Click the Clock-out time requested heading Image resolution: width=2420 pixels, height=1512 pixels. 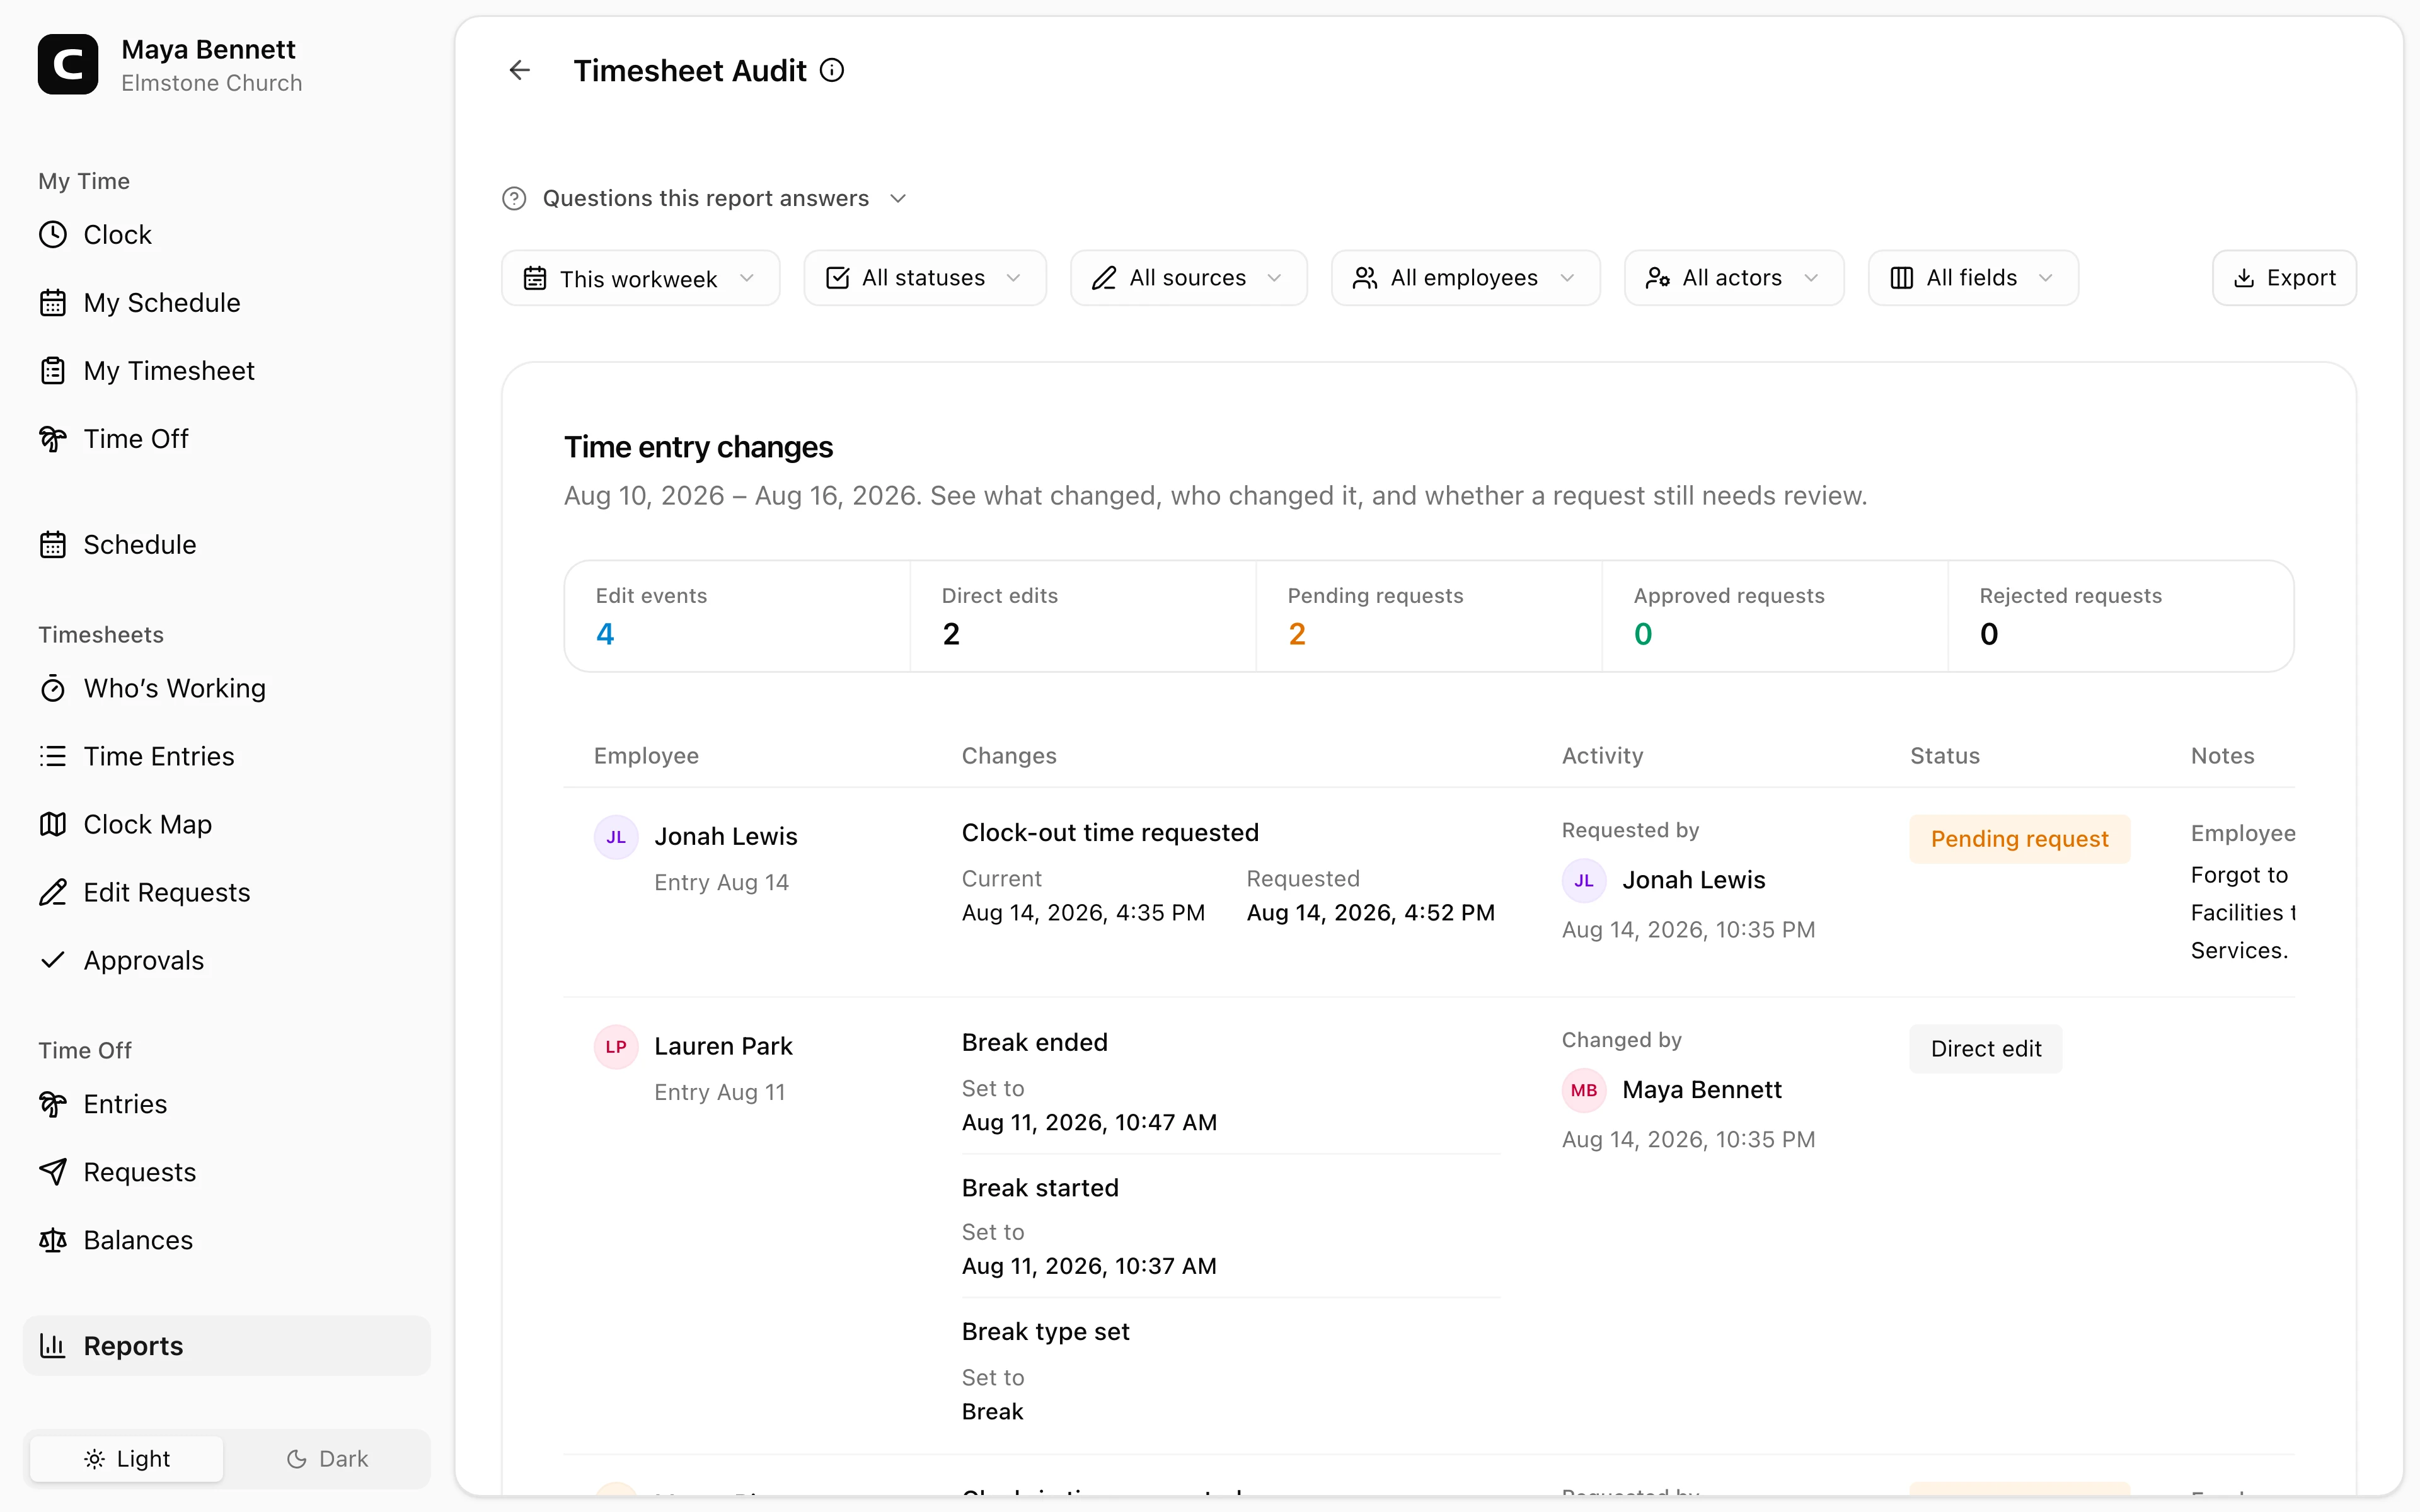tap(1110, 832)
